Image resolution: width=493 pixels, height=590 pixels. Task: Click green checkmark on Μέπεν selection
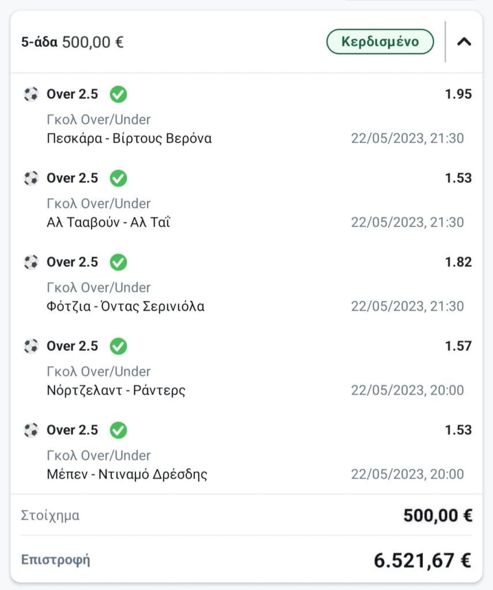118,430
